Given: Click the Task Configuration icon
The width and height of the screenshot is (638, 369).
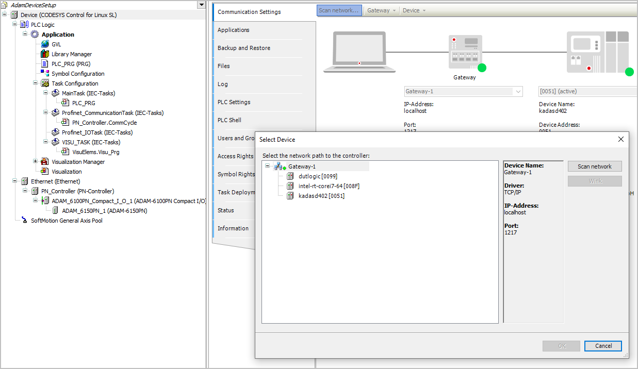Looking at the screenshot, I should [x=45, y=83].
